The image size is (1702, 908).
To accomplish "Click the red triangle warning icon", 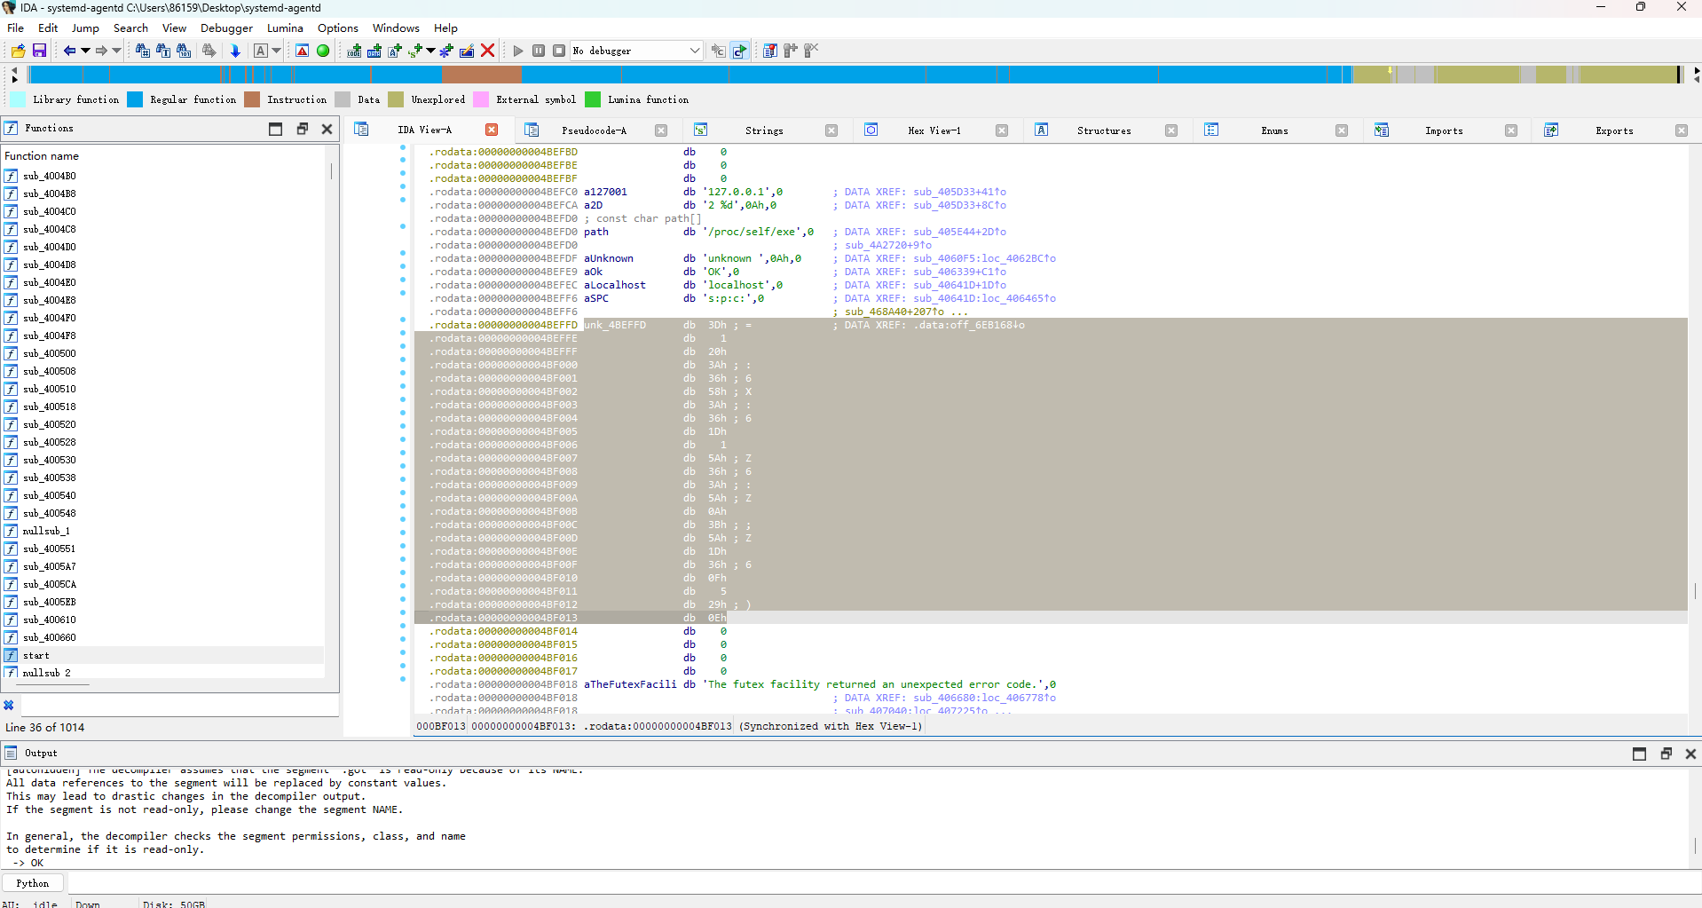I will (x=303, y=51).
